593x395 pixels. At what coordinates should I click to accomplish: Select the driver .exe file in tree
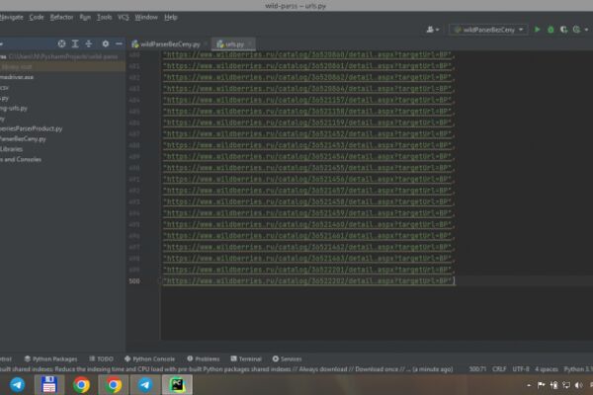tap(17, 77)
